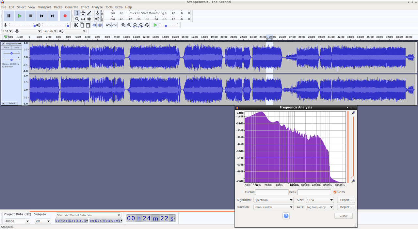Click the record meter microphone icon
This screenshot has height=229, width=418.
[x=97, y=13]
